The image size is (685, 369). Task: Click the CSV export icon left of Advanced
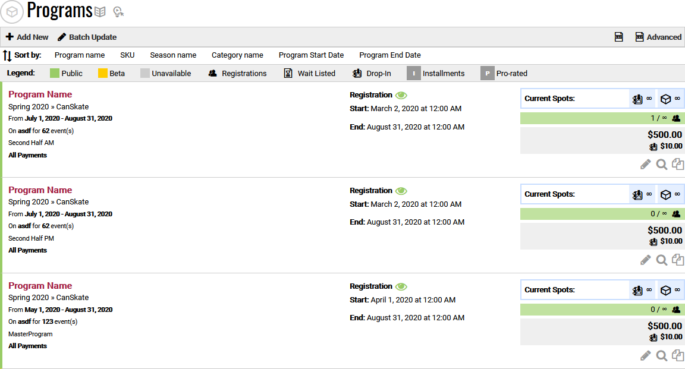(618, 37)
